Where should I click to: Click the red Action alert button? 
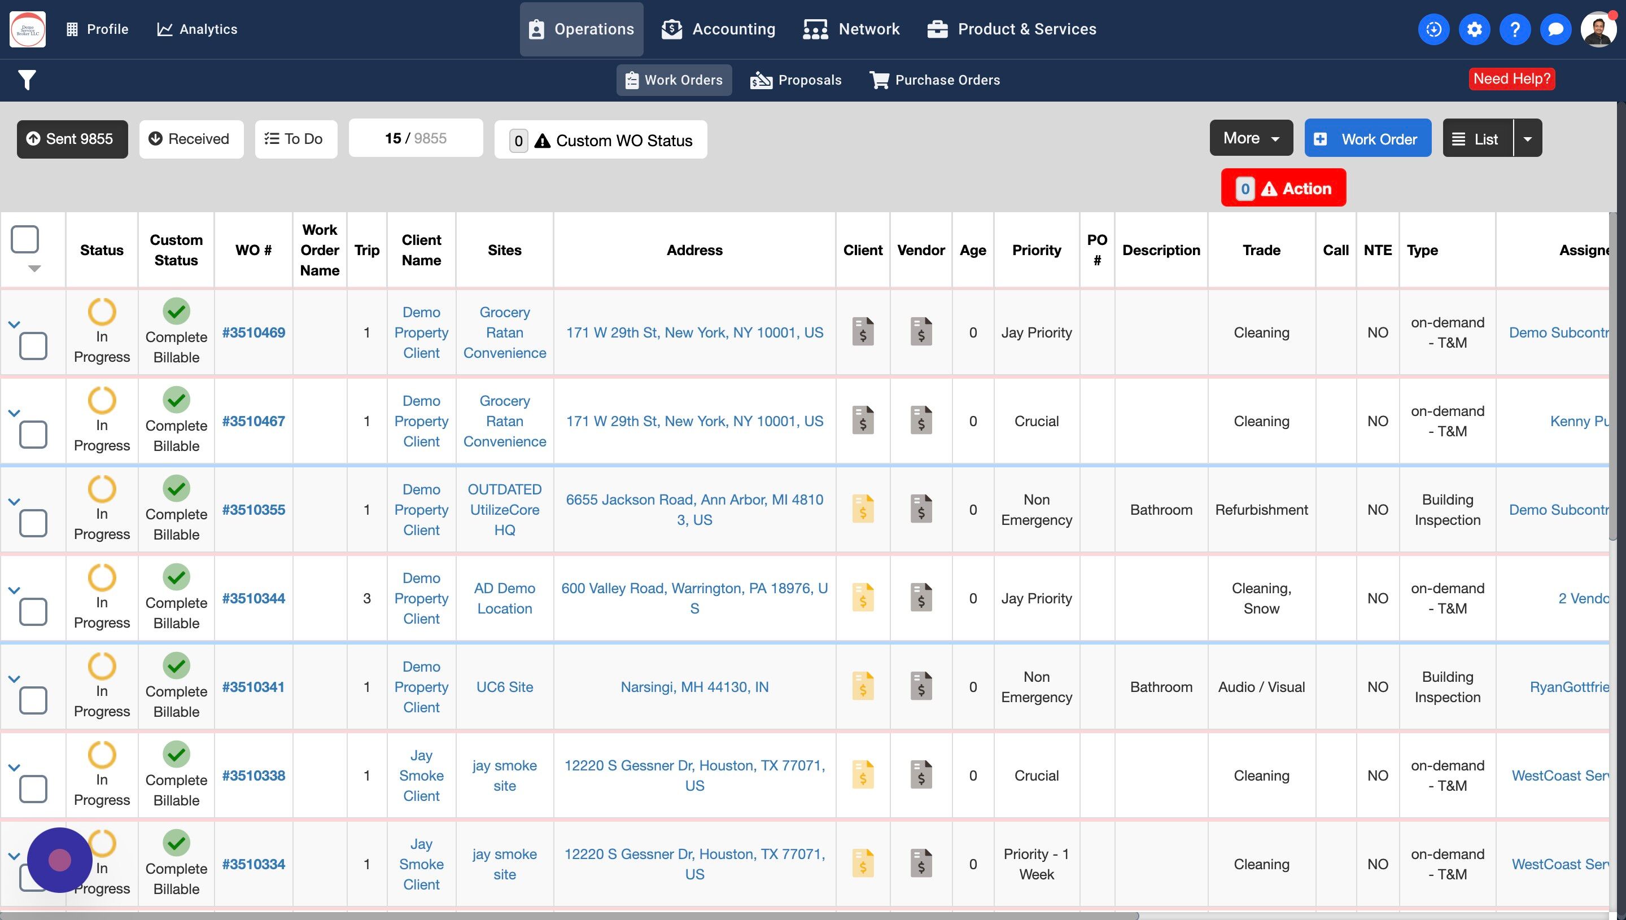[1283, 189]
